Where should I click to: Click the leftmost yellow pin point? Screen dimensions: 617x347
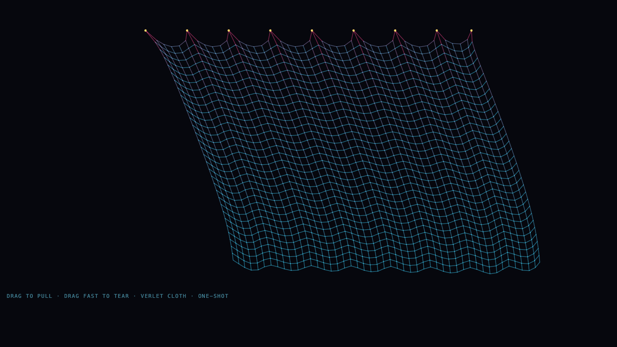point(146,30)
